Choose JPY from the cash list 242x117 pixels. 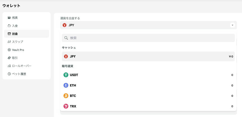(x=148, y=56)
